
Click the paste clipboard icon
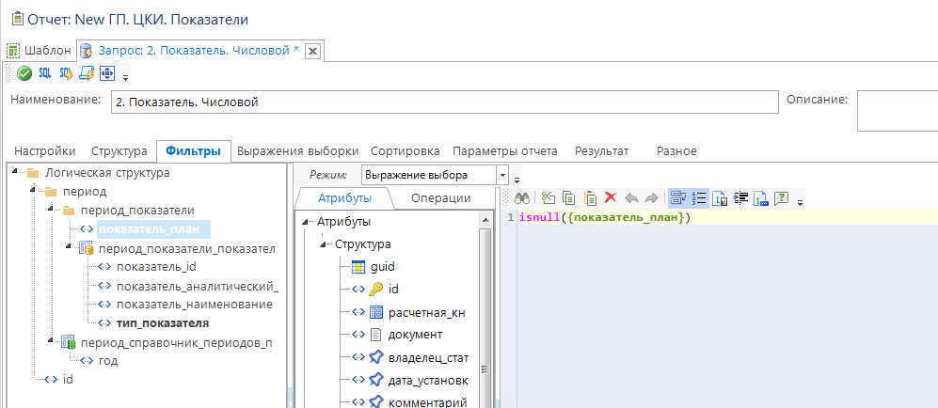pos(590,198)
